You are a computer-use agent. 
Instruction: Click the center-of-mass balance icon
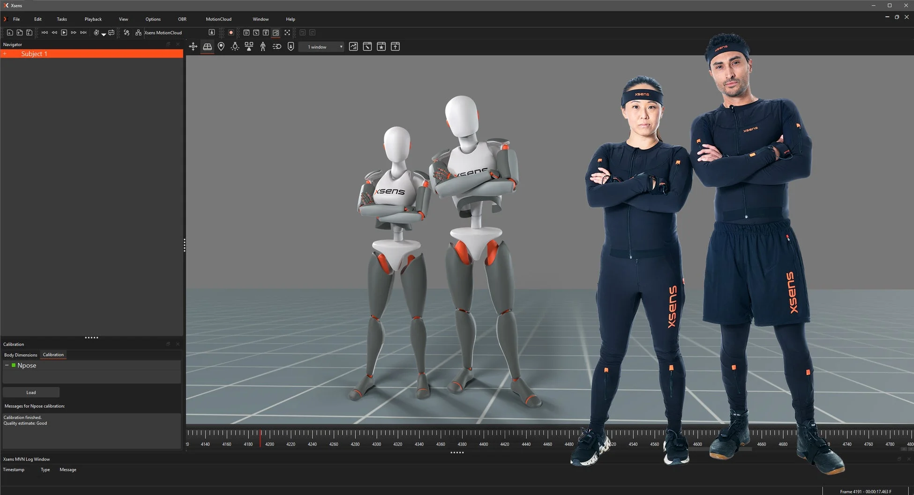point(249,46)
